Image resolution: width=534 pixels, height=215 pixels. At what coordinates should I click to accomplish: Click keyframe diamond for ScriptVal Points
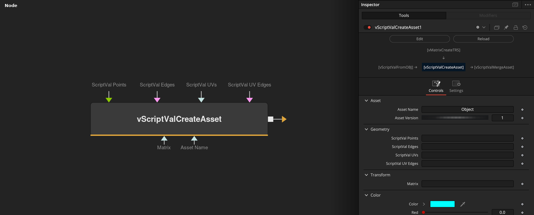[522, 138]
